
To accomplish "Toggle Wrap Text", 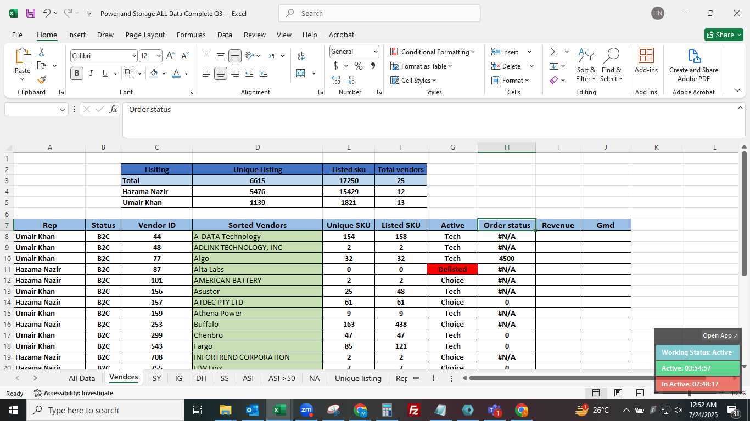I will [301, 55].
